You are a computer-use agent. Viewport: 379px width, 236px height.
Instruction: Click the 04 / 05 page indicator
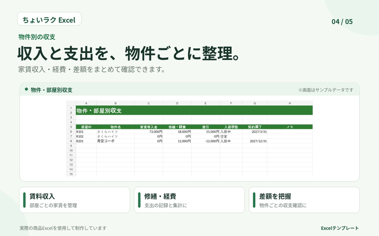(342, 22)
